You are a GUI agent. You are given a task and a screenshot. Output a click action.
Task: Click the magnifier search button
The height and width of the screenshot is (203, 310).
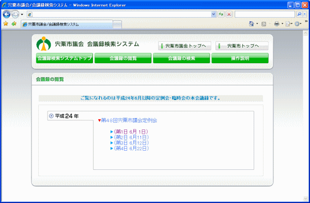299,15
